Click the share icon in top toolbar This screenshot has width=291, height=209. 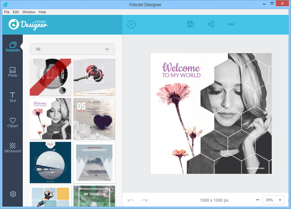click(x=211, y=24)
